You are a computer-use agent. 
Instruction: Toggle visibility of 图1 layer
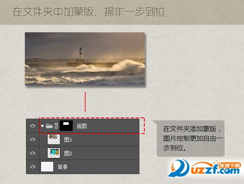pyautogui.click(x=33, y=139)
